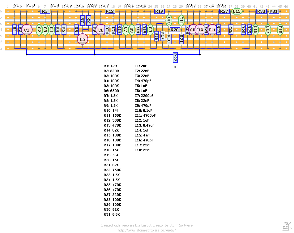Select the C2 green capacitor
This screenshot has width=294, height=233.
pos(39,30)
